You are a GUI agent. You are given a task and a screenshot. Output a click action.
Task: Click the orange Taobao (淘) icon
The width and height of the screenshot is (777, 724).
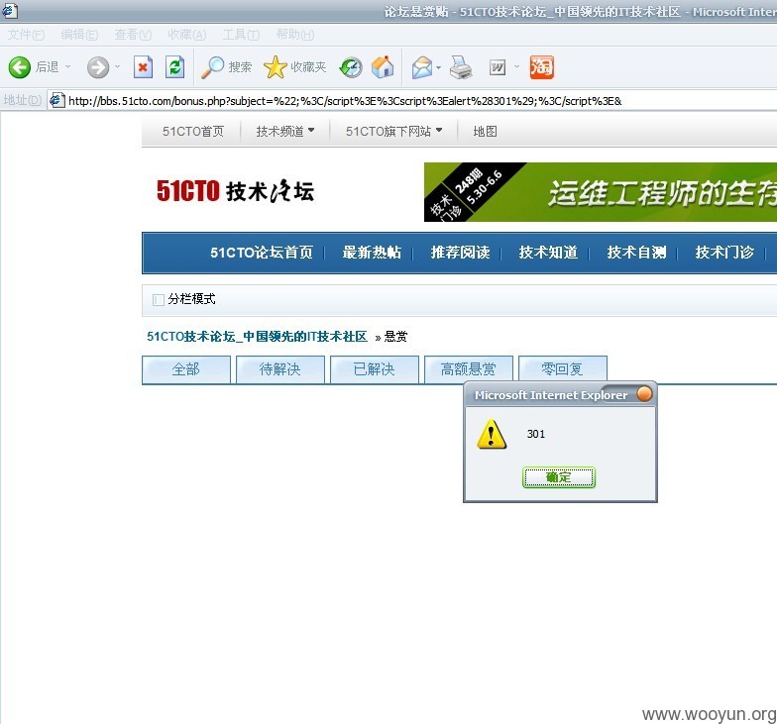(541, 67)
